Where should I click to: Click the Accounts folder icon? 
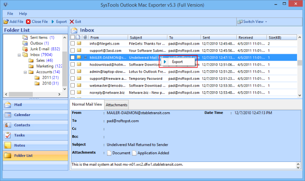[31, 72]
